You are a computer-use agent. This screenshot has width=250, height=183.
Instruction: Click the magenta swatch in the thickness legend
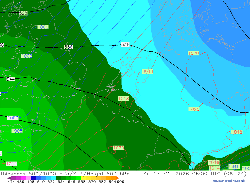coord(24,178)
